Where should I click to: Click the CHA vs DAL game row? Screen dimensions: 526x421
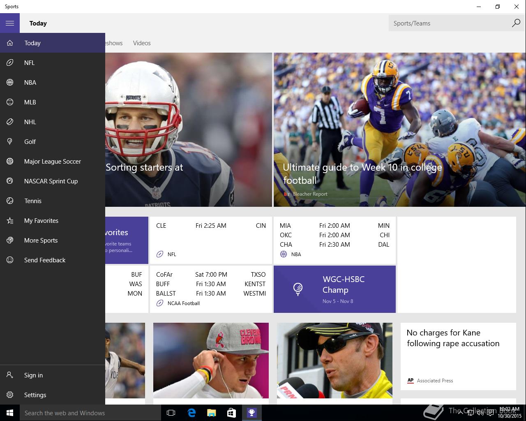tap(335, 245)
